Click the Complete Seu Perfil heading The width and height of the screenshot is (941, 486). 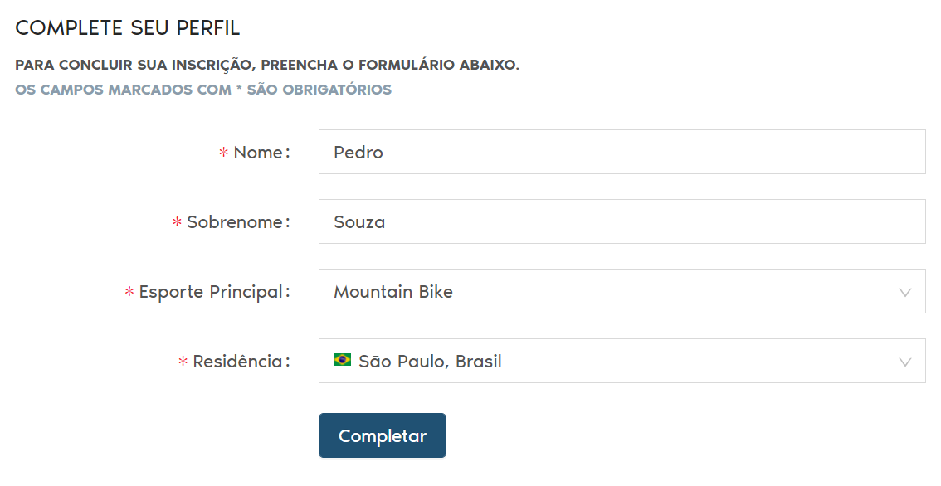(x=128, y=28)
